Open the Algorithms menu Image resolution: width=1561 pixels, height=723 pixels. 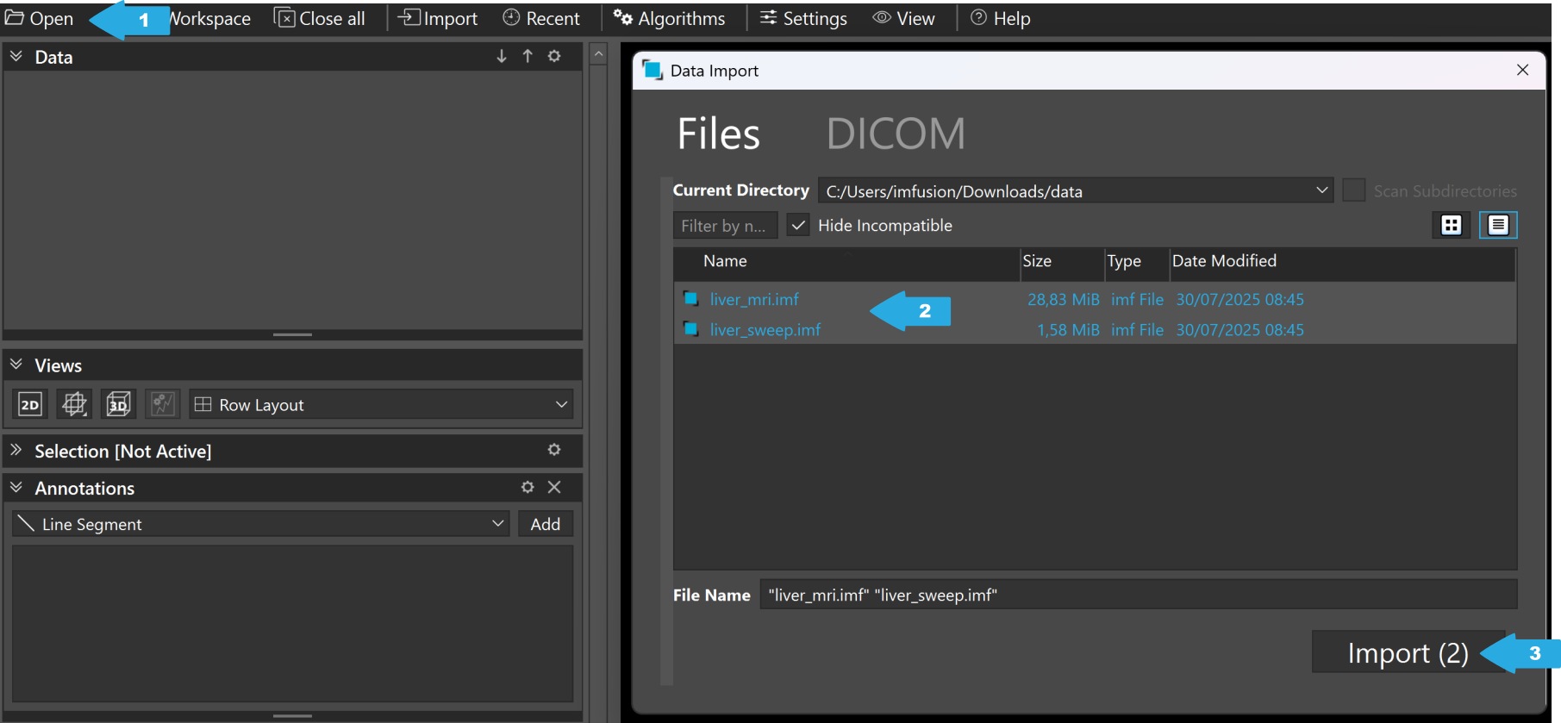(x=670, y=18)
